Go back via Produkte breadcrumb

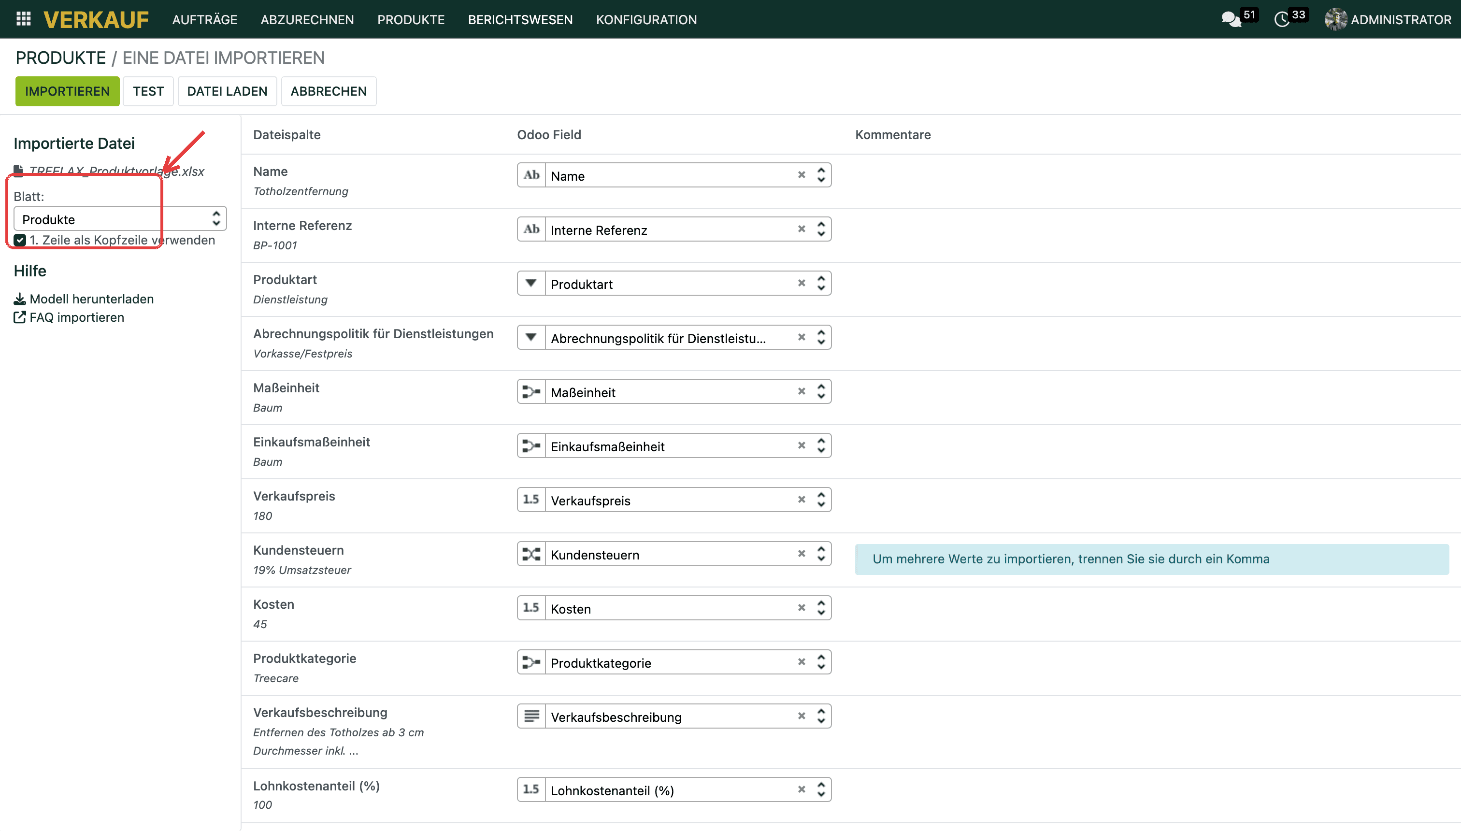(x=60, y=57)
